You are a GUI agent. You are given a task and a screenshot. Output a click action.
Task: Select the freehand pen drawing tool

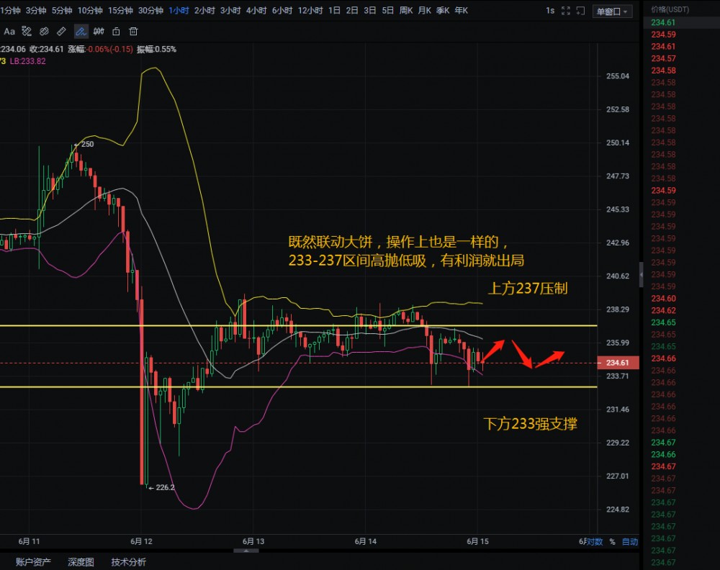[80, 32]
